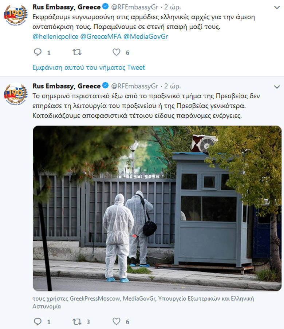This screenshot has width=284, height=329.
Task: Retweet the second tweet showing 3 retweets
Action: click(x=77, y=321)
